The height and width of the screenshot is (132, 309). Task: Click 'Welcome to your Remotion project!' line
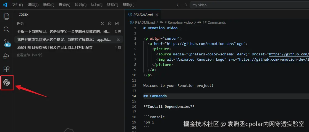click(x=178, y=86)
